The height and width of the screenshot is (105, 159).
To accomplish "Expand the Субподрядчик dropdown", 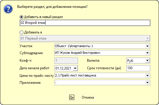I will (x=147, y=53).
